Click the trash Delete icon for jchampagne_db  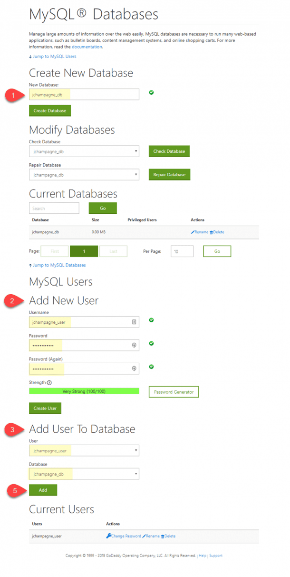212,232
